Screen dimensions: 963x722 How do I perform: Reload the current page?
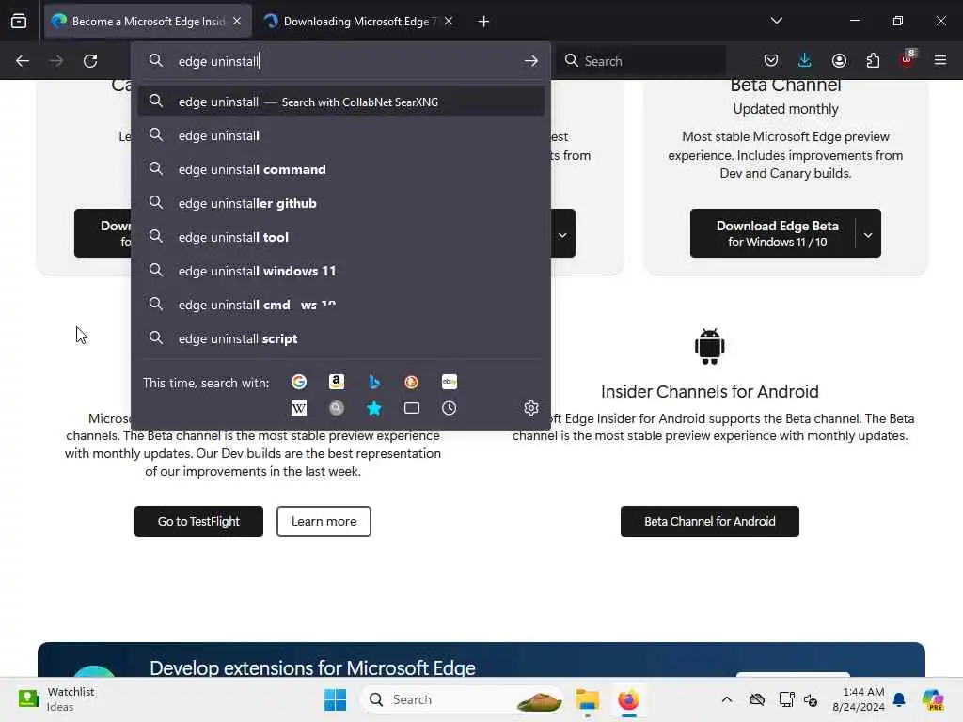click(90, 61)
